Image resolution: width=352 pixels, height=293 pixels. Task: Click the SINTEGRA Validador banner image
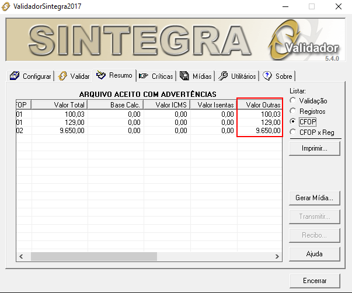pyautogui.click(x=176, y=40)
